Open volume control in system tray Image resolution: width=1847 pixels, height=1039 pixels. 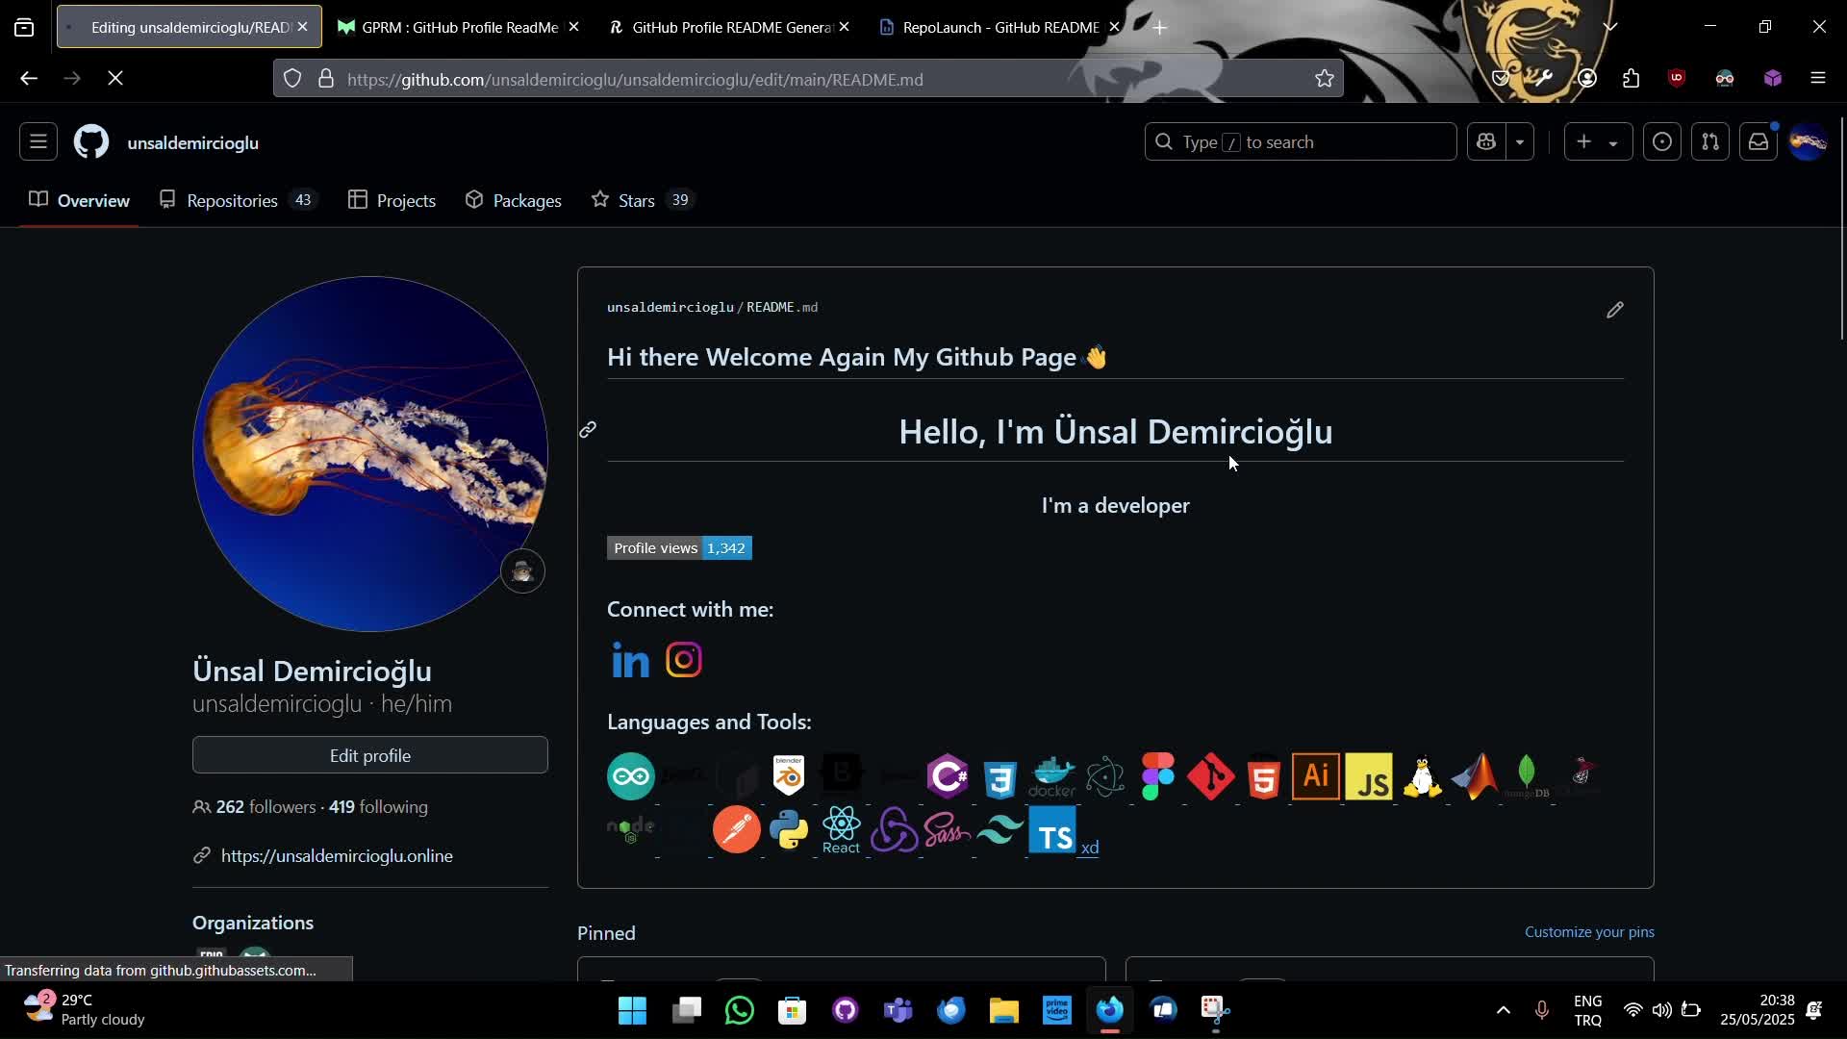coord(1662,1010)
